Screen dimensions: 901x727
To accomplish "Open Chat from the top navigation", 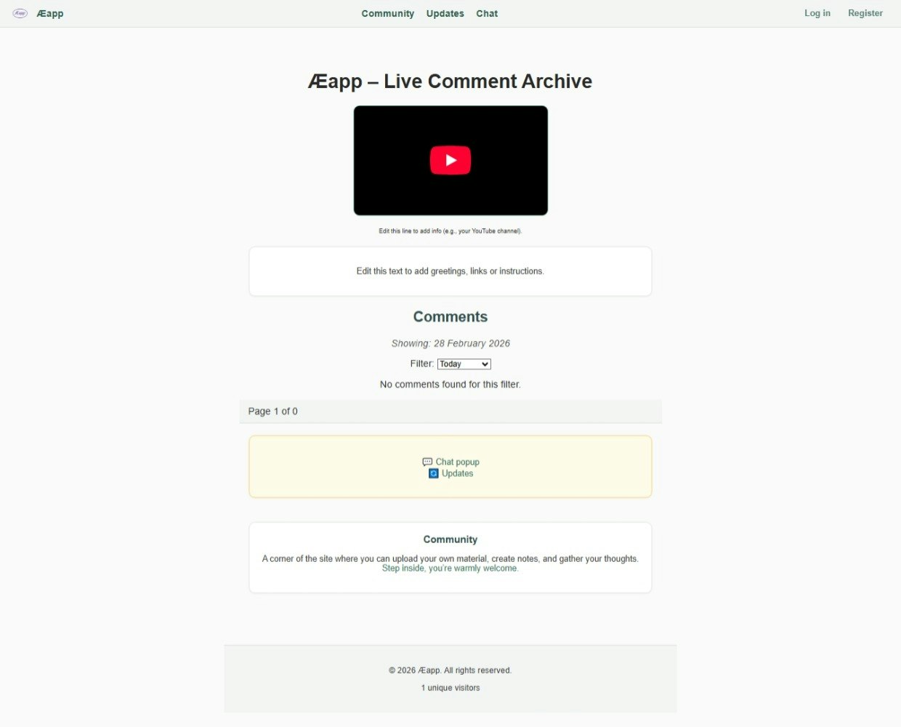I will click(487, 13).
